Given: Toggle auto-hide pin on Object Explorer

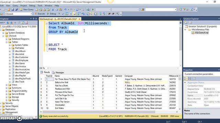Looking at the screenshot, I should [34, 19].
